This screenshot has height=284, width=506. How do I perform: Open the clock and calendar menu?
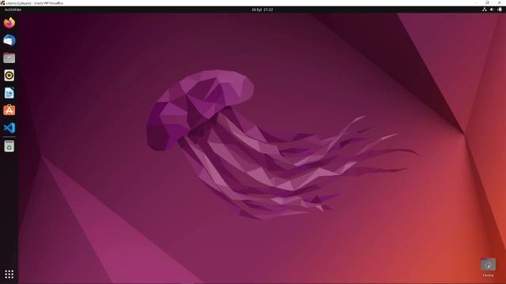click(x=262, y=9)
